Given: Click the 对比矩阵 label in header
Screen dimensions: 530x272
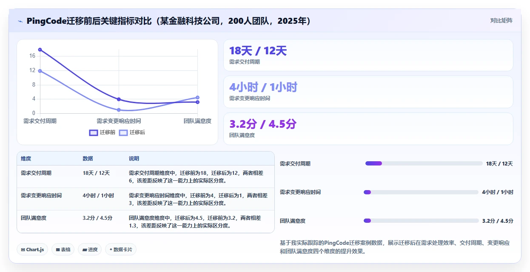Looking at the screenshot, I should [x=502, y=20].
